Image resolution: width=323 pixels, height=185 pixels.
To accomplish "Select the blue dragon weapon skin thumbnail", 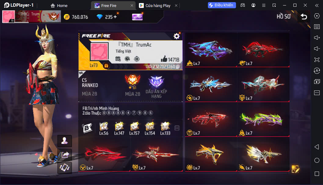I will click(211, 50).
